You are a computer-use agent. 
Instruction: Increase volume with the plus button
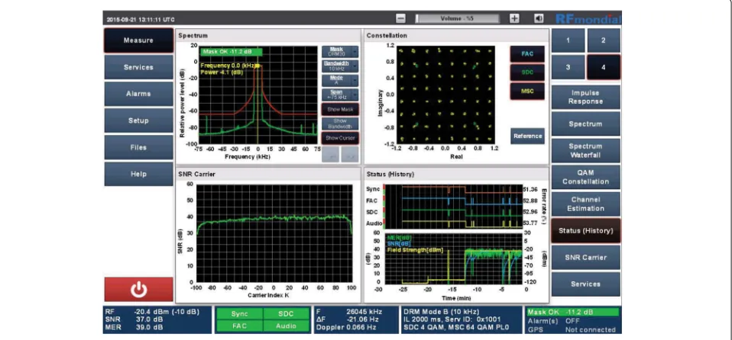[514, 18]
